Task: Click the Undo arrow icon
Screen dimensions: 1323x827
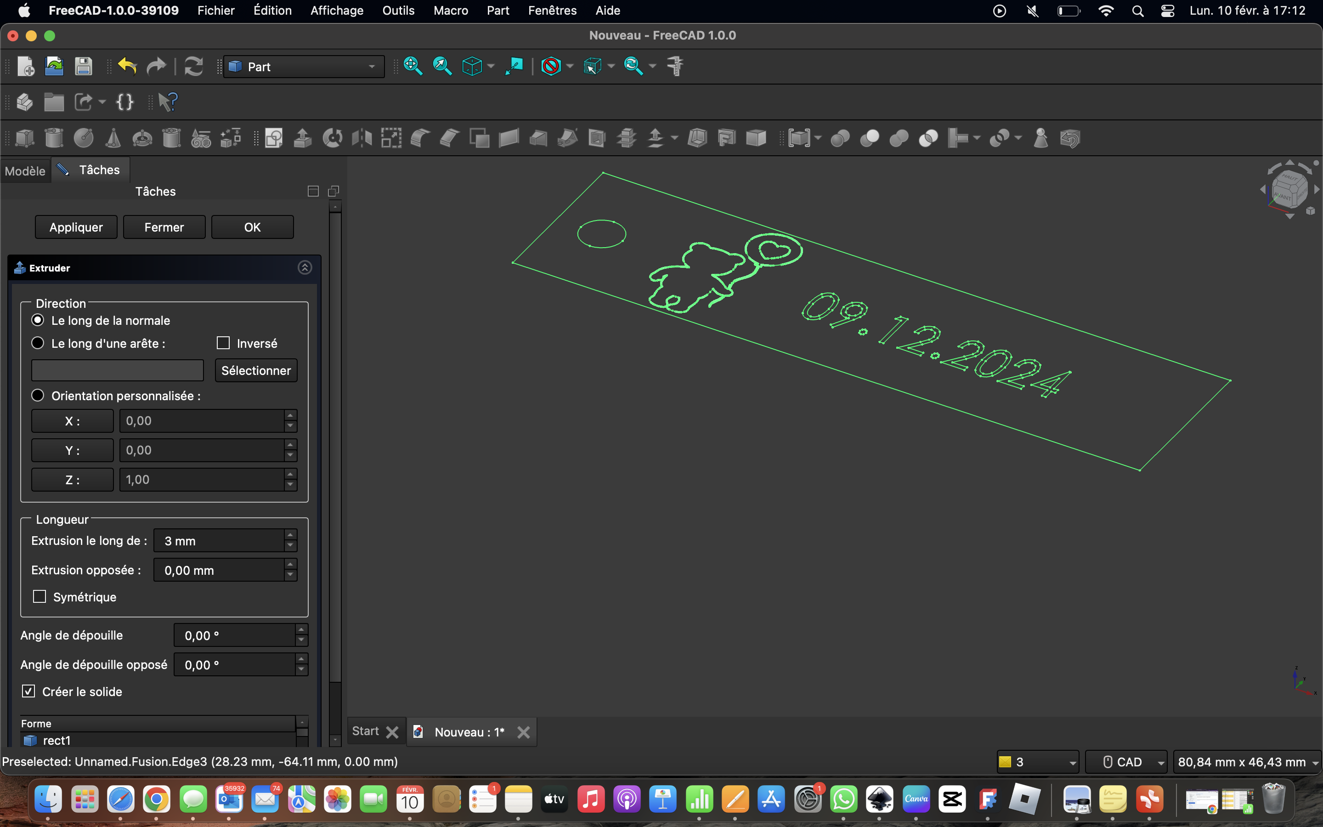Action: pos(127,66)
